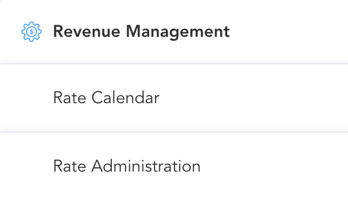This screenshot has width=348, height=200.
Task: Choose Rate Administration under Revenue Management
Action: (174, 166)
